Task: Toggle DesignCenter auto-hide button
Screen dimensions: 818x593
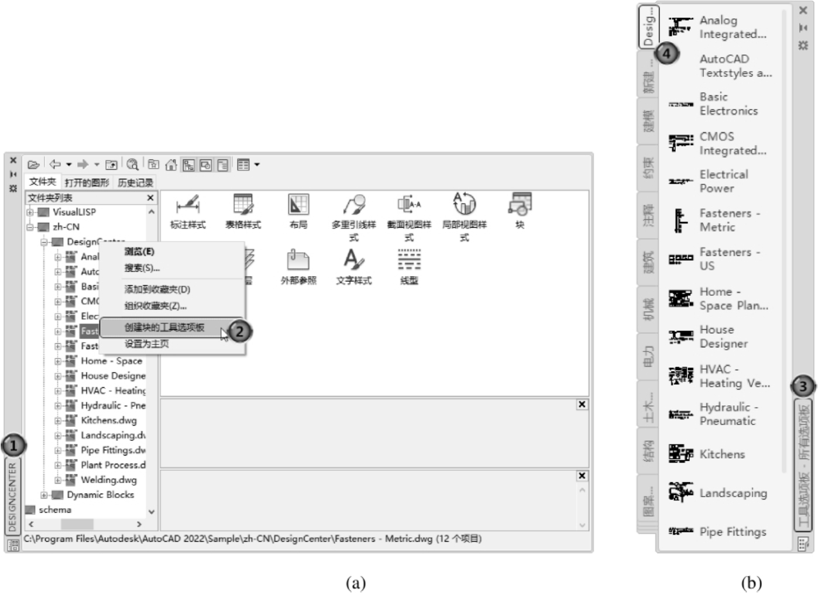Action: tap(13, 174)
